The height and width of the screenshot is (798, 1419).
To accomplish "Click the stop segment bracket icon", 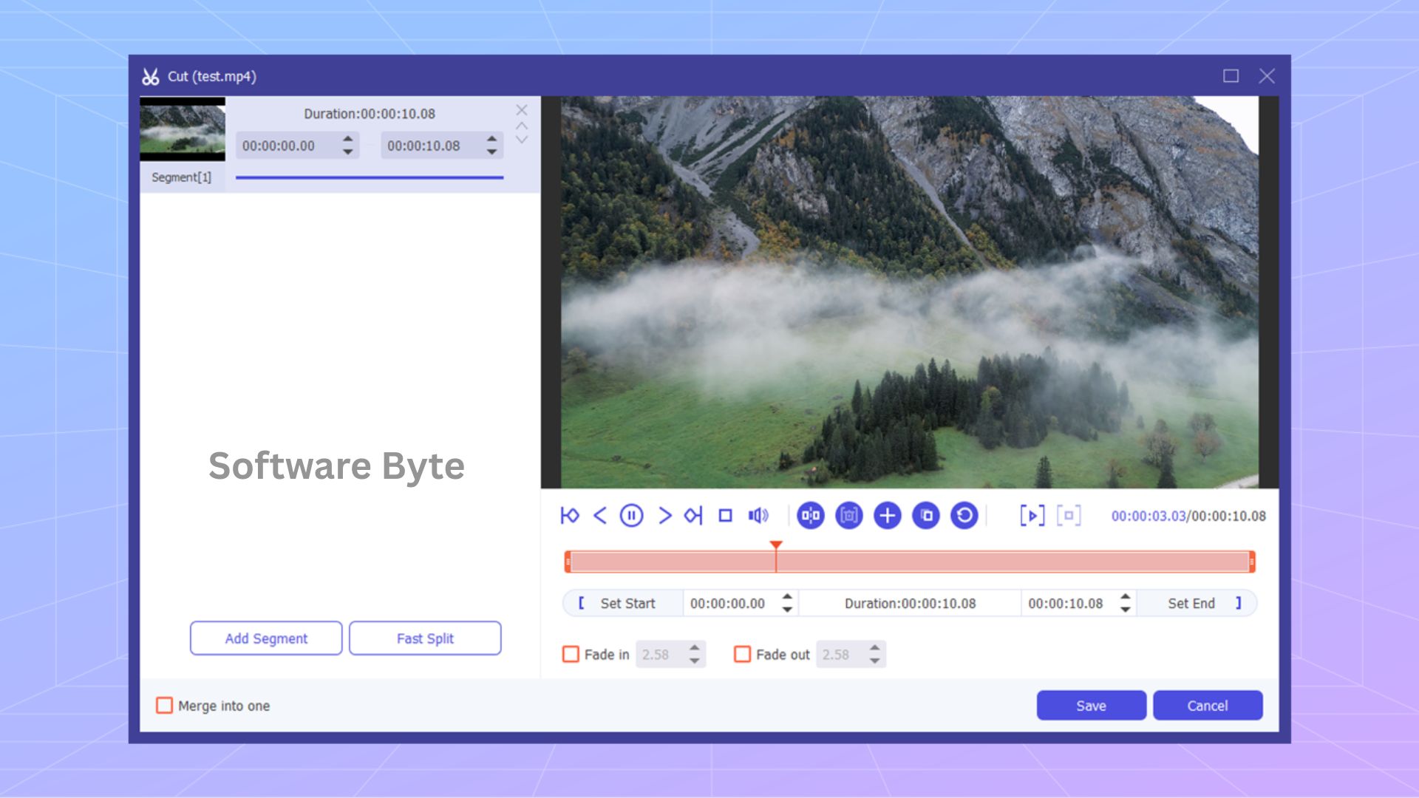I will (1069, 516).
